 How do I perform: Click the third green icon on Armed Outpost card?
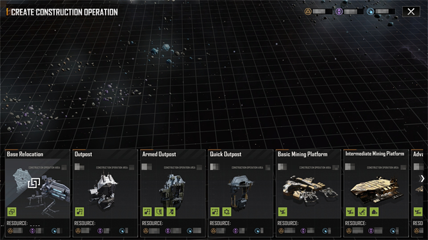click(171, 211)
